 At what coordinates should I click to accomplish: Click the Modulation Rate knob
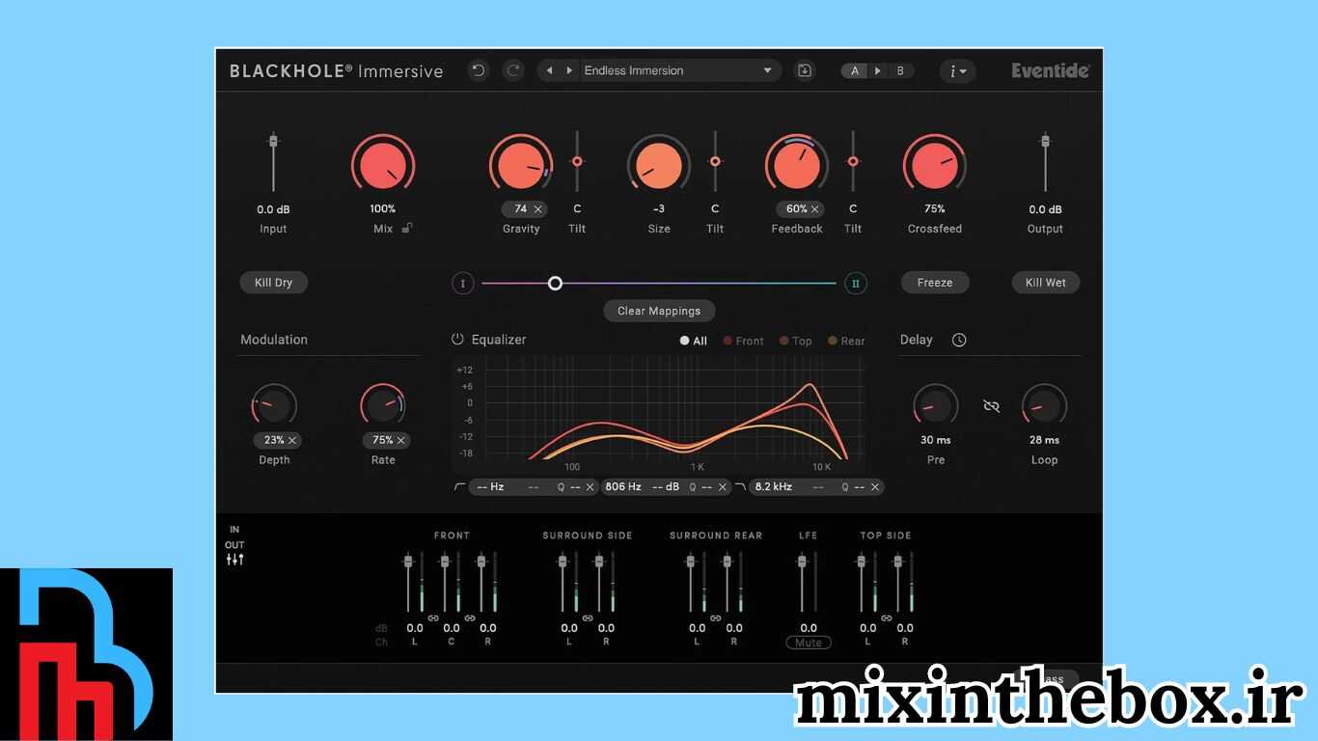383,406
